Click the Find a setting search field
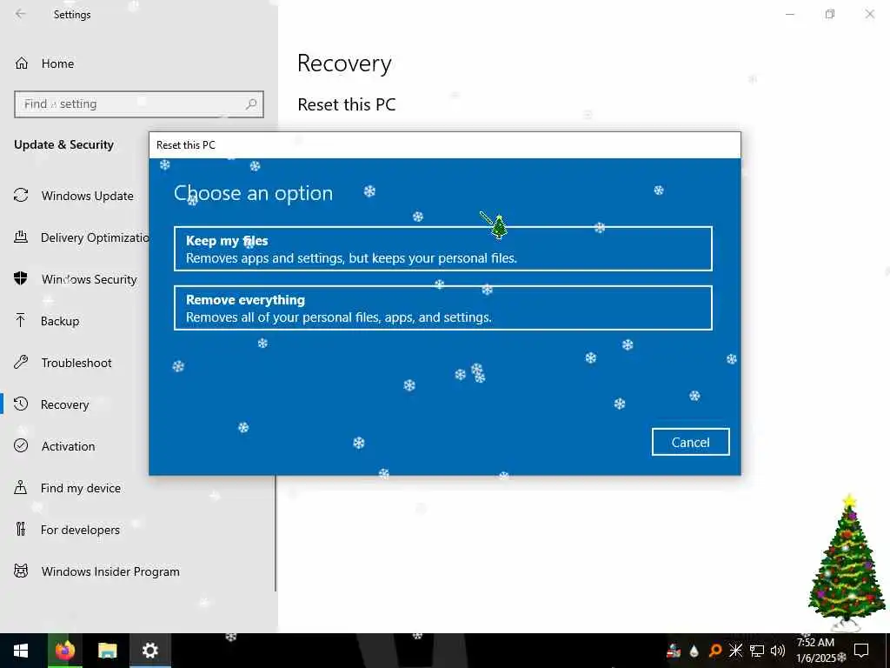Screen dimensions: 890x668 coord(139,104)
